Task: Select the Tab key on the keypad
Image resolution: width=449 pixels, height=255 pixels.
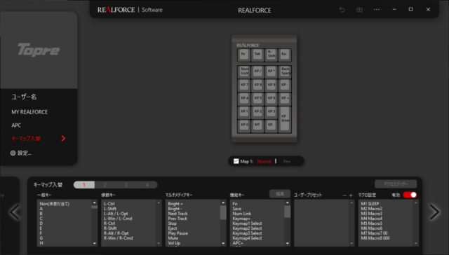Action: [x=257, y=55]
